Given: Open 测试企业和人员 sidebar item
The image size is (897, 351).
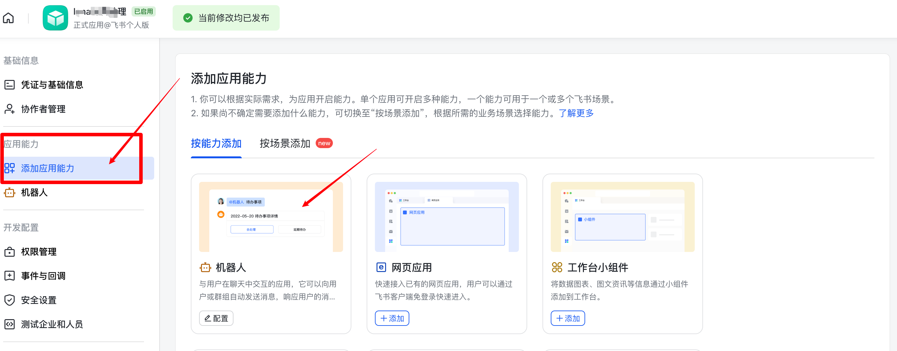Looking at the screenshot, I should 52,324.
